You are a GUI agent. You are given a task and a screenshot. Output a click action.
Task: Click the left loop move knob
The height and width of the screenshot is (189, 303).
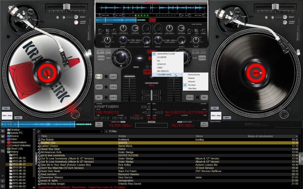coord(135,28)
